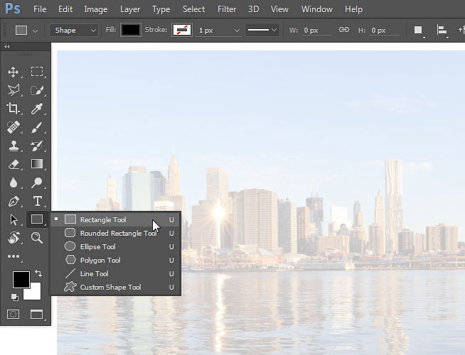Click the white background color swatch
Screen dimensions: 465x355
coord(36,294)
